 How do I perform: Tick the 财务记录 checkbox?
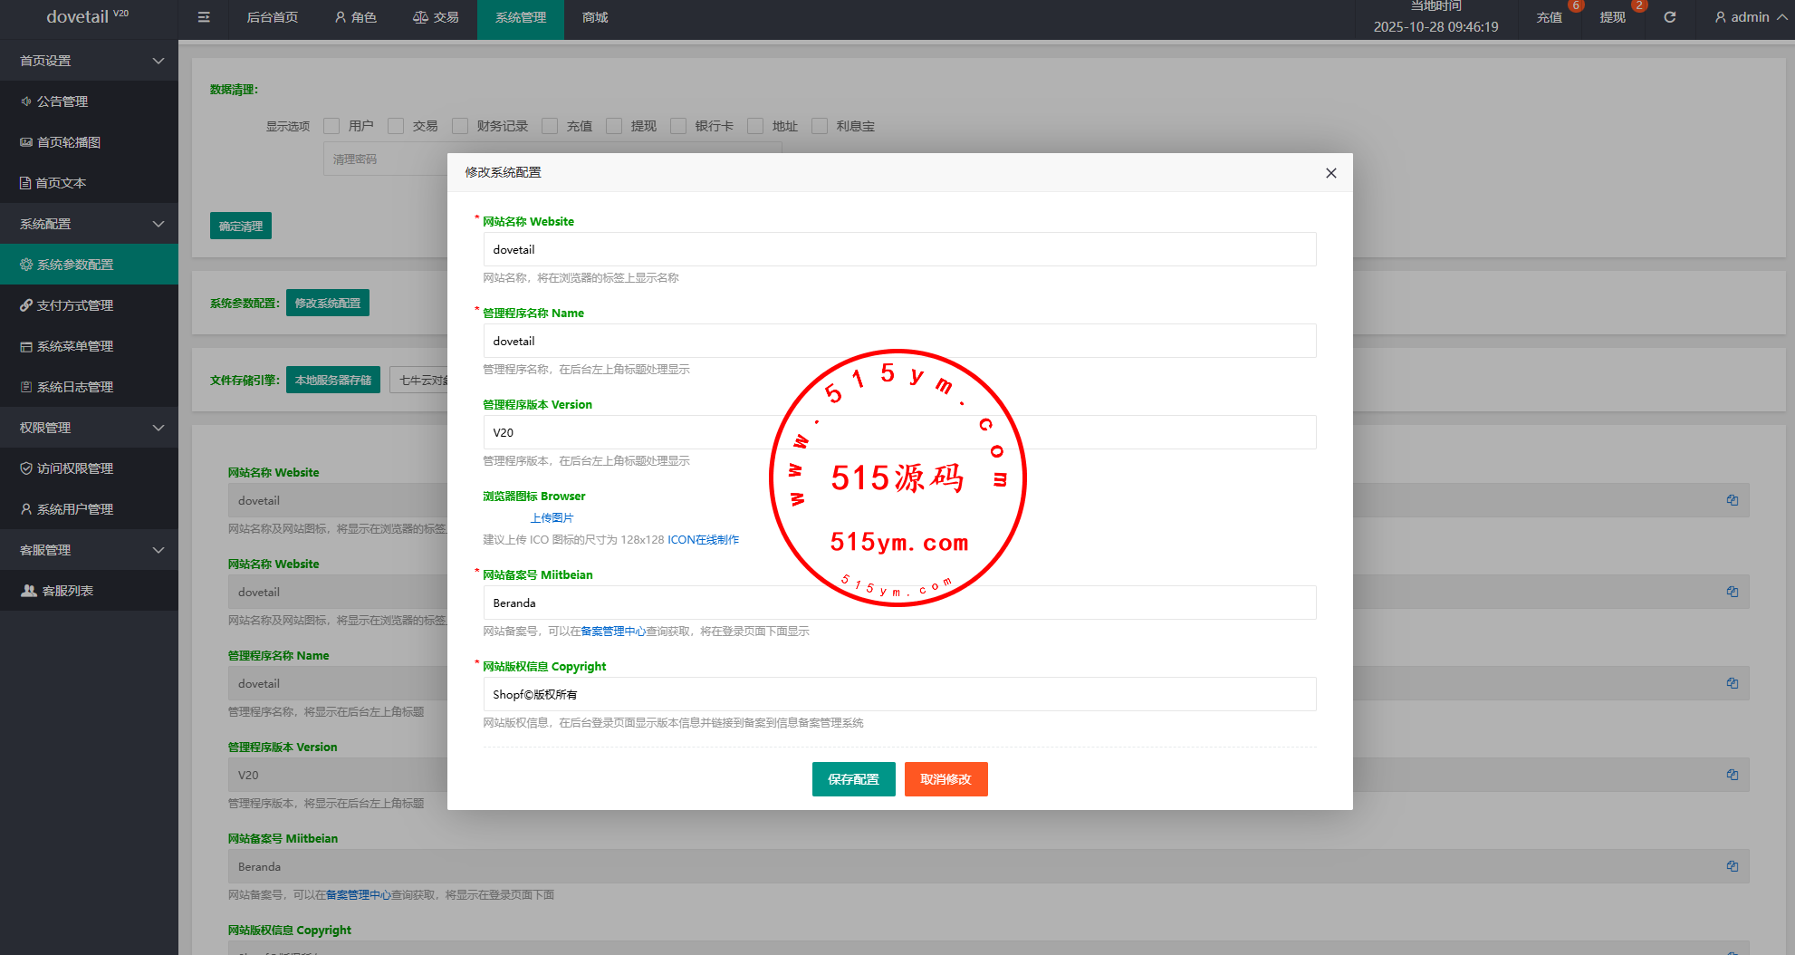(x=460, y=126)
